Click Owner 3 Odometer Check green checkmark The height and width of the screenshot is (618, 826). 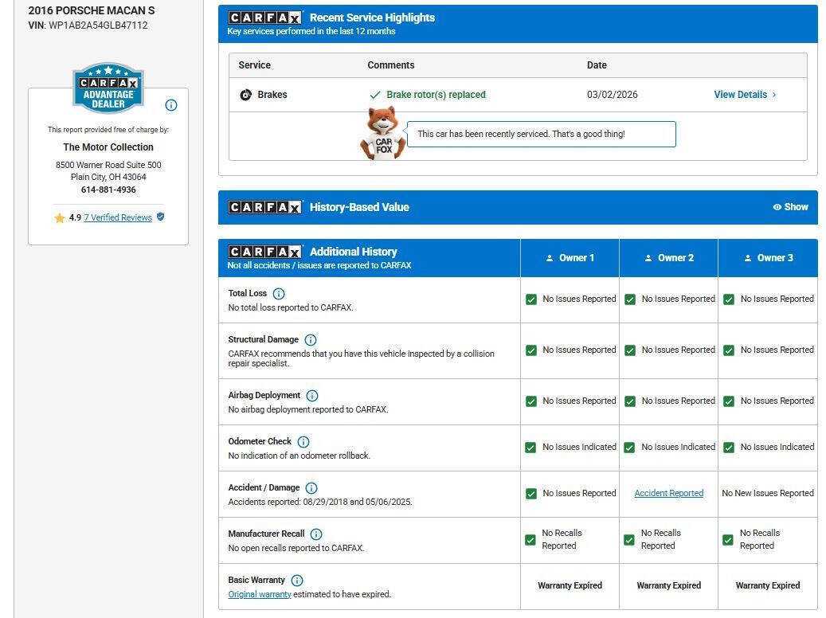click(x=729, y=448)
